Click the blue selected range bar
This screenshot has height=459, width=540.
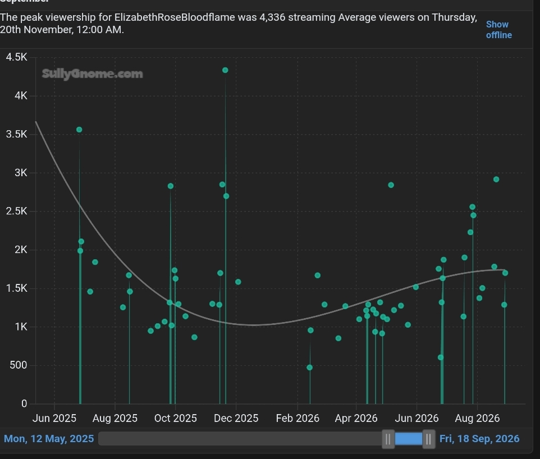pos(409,439)
